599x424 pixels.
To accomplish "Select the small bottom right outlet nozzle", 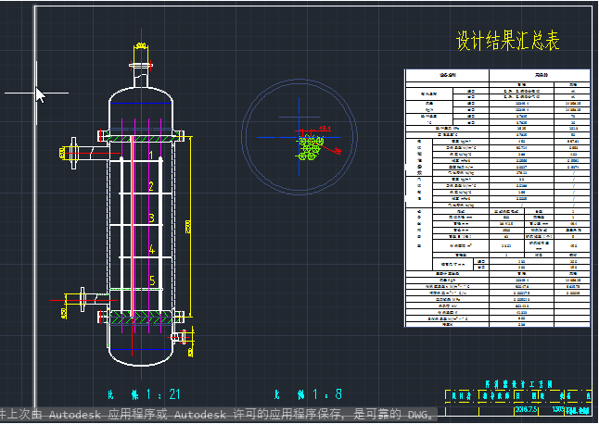I will (x=180, y=337).
